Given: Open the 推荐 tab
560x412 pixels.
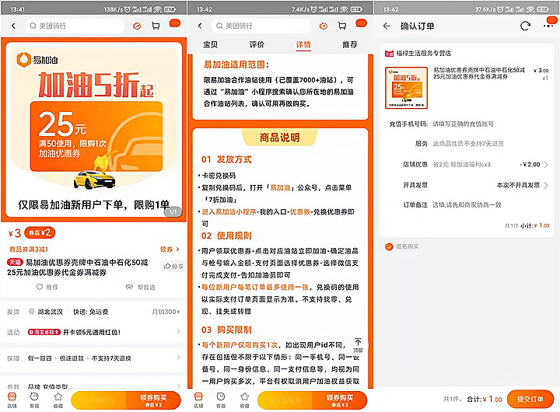Looking at the screenshot, I should [350, 44].
